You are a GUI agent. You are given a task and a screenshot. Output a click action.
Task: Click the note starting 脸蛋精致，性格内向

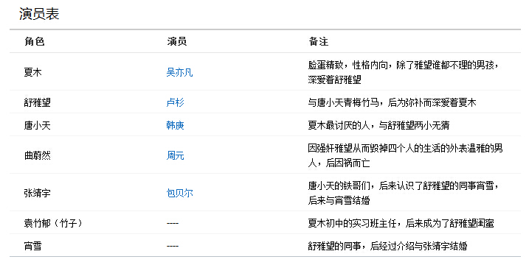(403, 72)
